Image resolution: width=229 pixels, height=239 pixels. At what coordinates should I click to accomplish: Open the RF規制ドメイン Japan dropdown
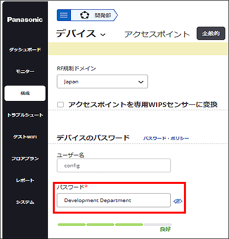tap(102, 81)
